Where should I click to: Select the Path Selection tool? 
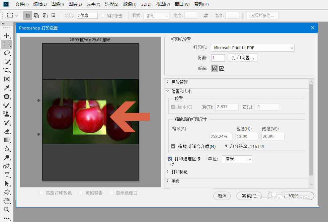tap(7, 184)
